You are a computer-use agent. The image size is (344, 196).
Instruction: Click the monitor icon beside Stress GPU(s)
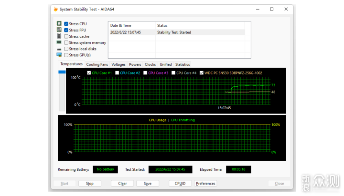(x=59, y=55)
